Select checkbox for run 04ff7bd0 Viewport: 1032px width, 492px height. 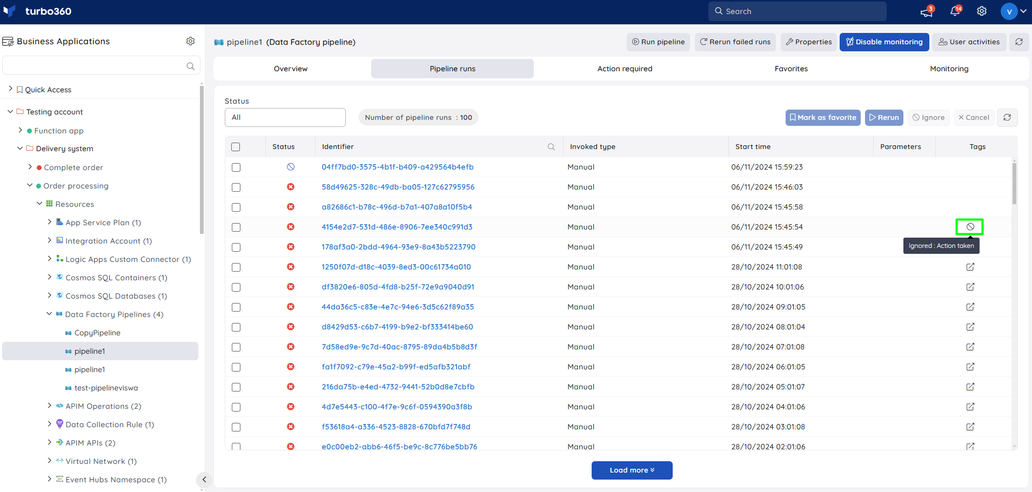(x=236, y=167)
